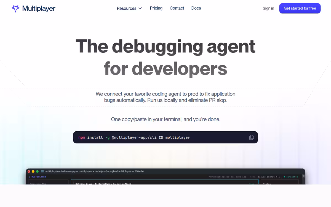This screenshot has width=331, height=207.
Task: Click the green zoom dot in demo terminal
Action: [38, 171]
